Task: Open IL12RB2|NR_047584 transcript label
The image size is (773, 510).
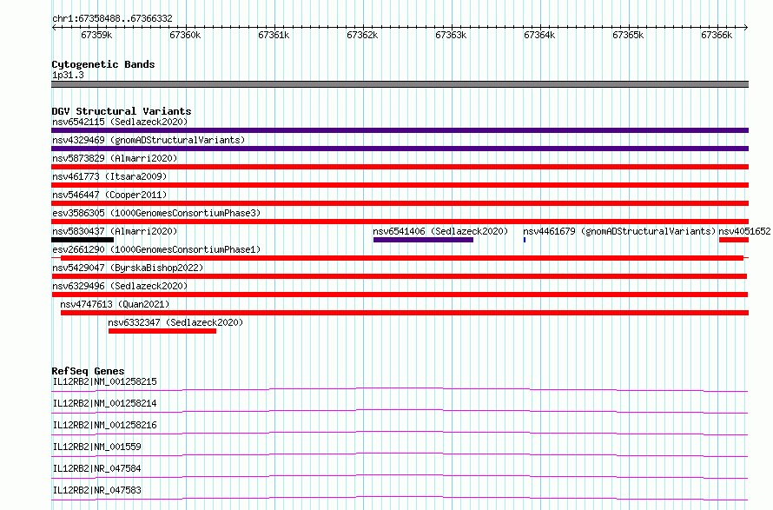Action: [96, 468]
